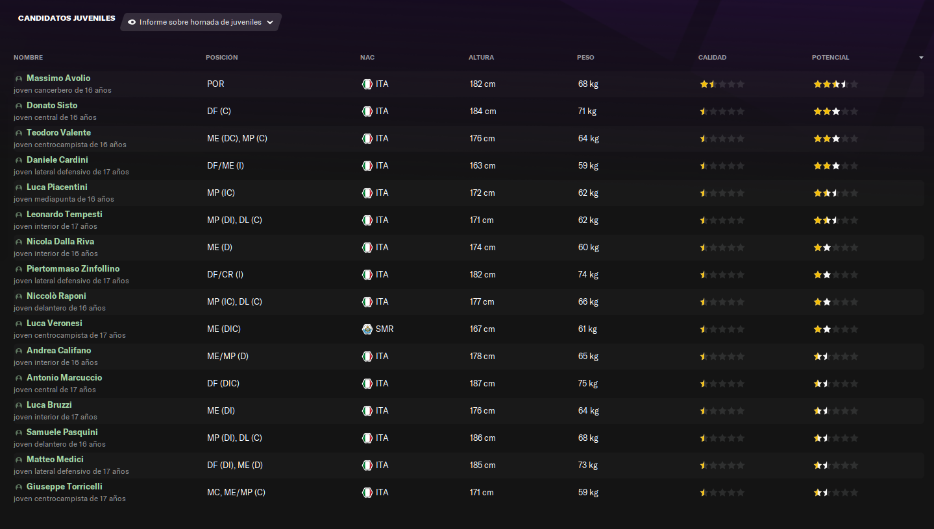Screen dimensions: 934x529
Task: Sort the table by POTENCIAL header
Action: pyautogui.click(x=830, y=58)
